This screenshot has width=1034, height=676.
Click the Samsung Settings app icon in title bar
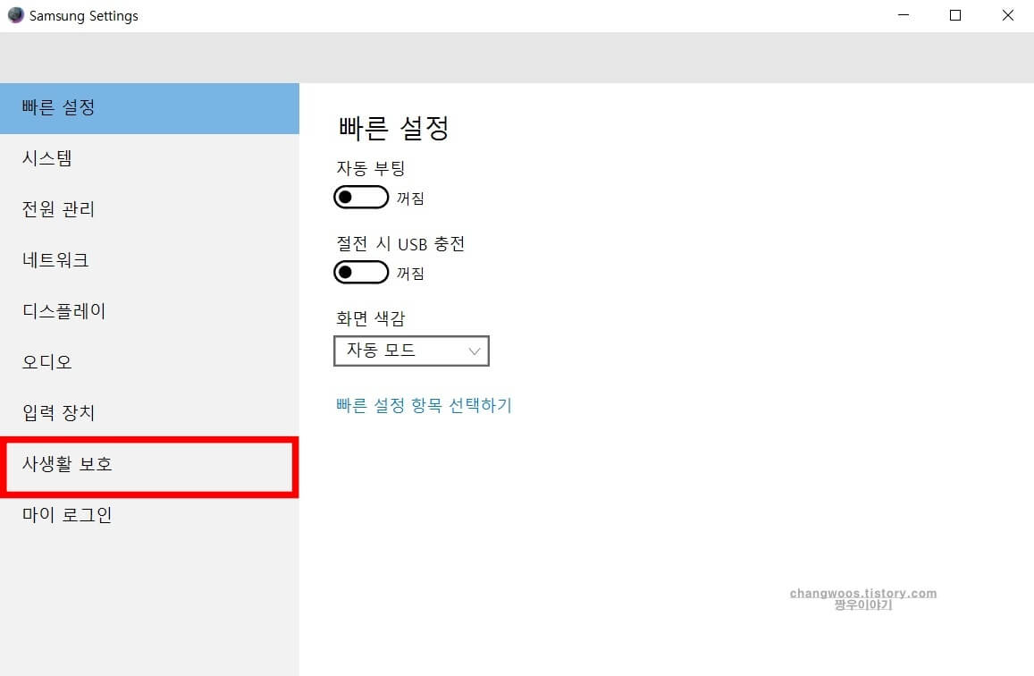[x=16, y=15]
